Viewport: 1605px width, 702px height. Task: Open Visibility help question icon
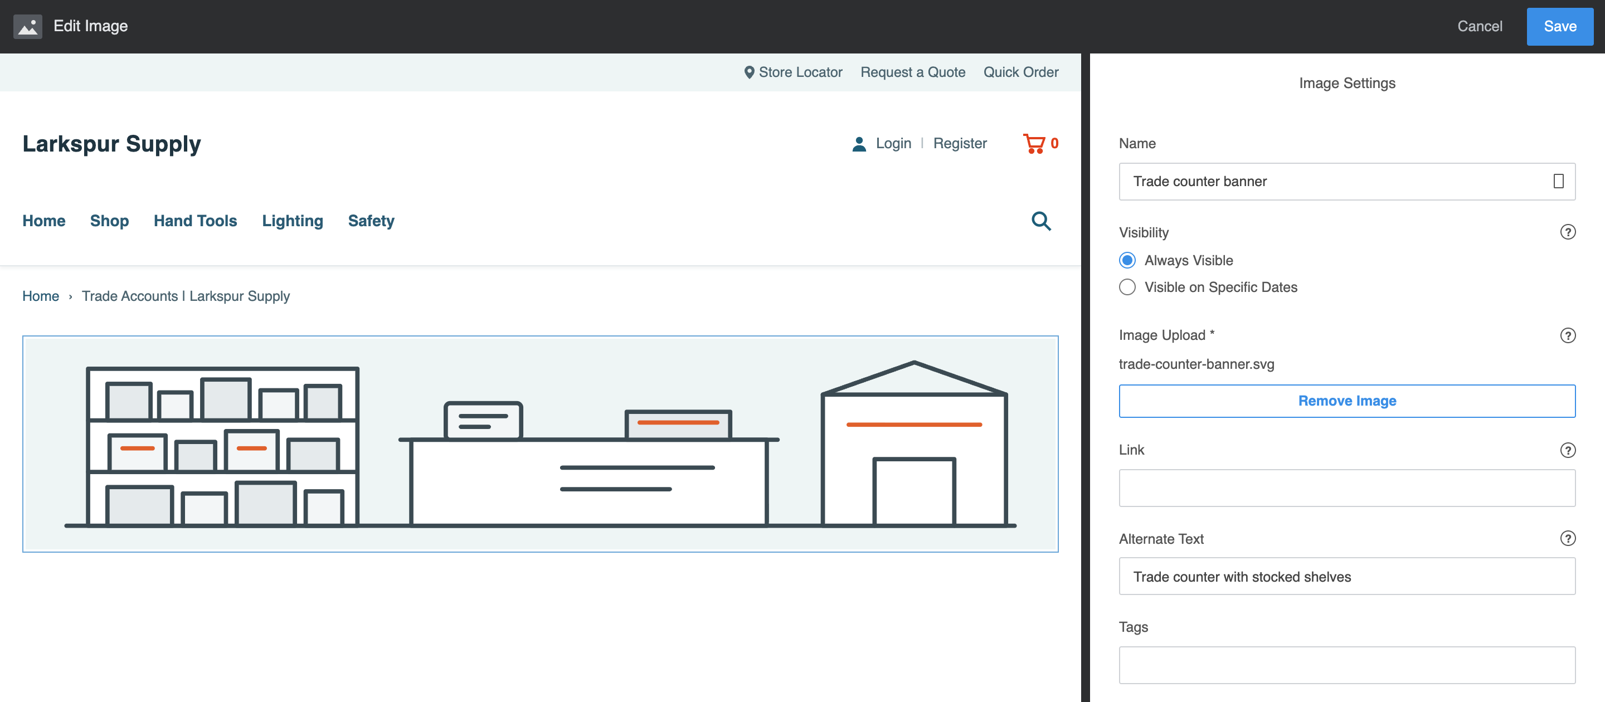pos(1567,232)
